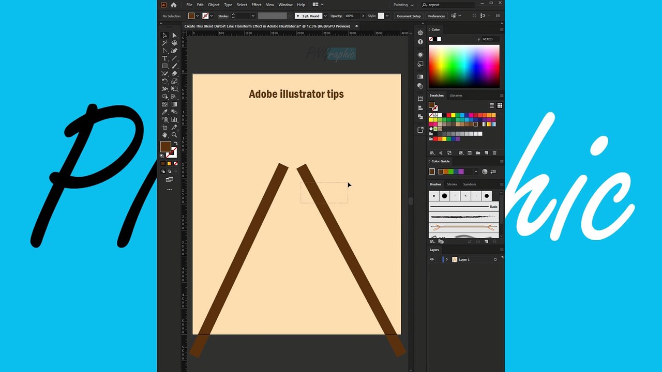Switch to the Libraries tab
This screenshot has height=372, width=662.
click(x=456, y=95)
